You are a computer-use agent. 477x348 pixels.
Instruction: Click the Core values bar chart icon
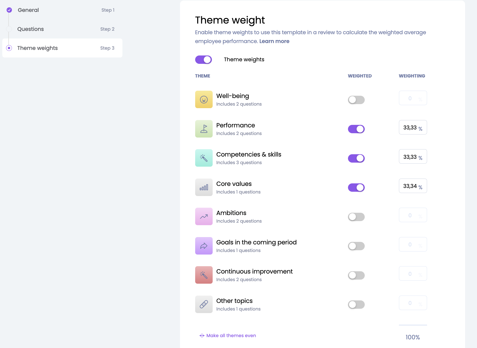click(x=204, y=187)
